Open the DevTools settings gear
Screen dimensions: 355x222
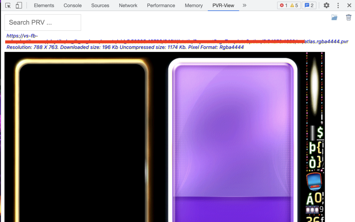pyautogui.click(x=326, y=5)
